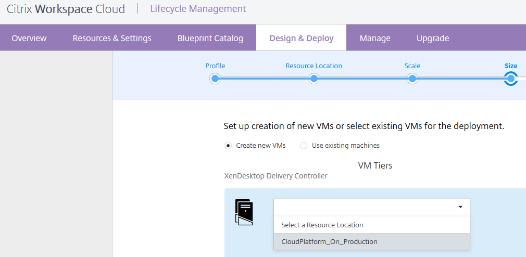526x257 pixels.
Task: Click the Resource Location step circle
Action: point(314,79)
